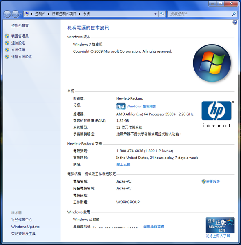
Task: Open the 從線上深入了解 link
Action: pyautogui.click(x=219, y=236)
